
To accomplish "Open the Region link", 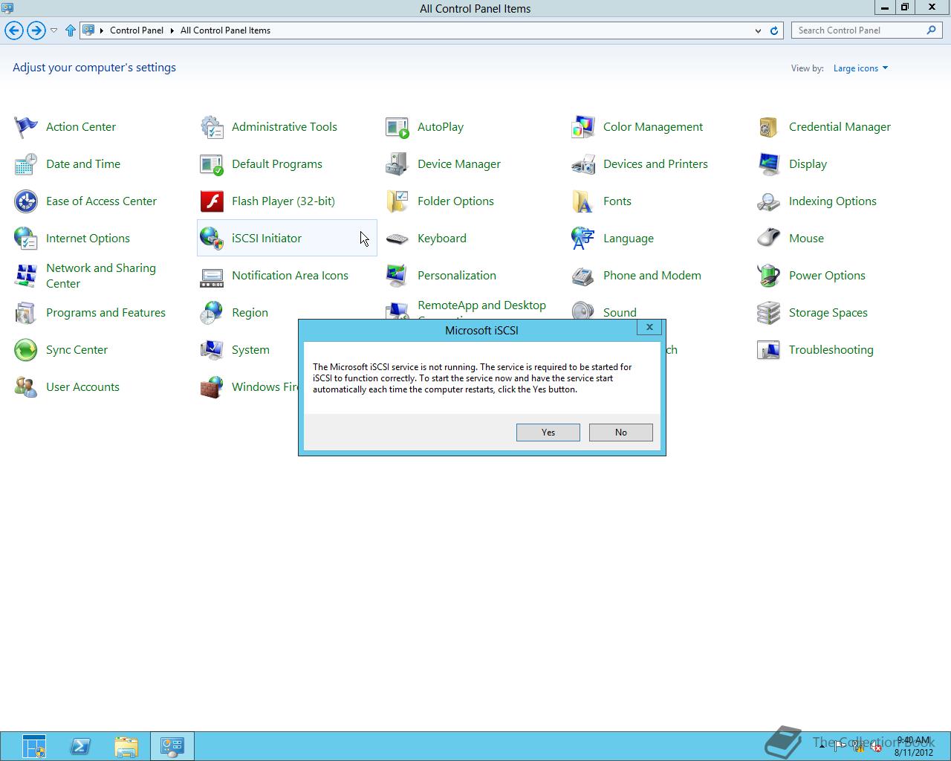I will 250,313.
